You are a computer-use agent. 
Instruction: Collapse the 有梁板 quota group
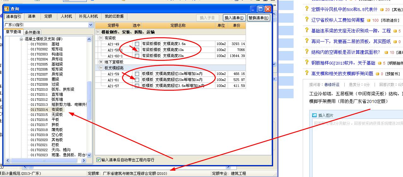point(101,38)
